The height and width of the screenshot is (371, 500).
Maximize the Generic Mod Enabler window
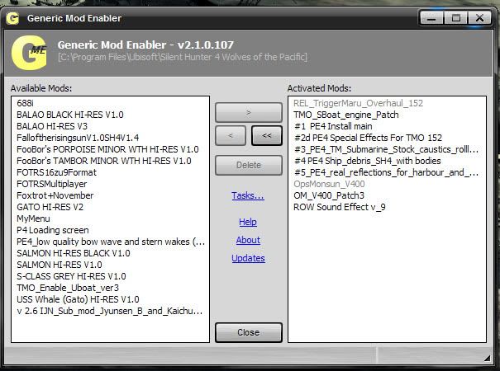point(455,18)
